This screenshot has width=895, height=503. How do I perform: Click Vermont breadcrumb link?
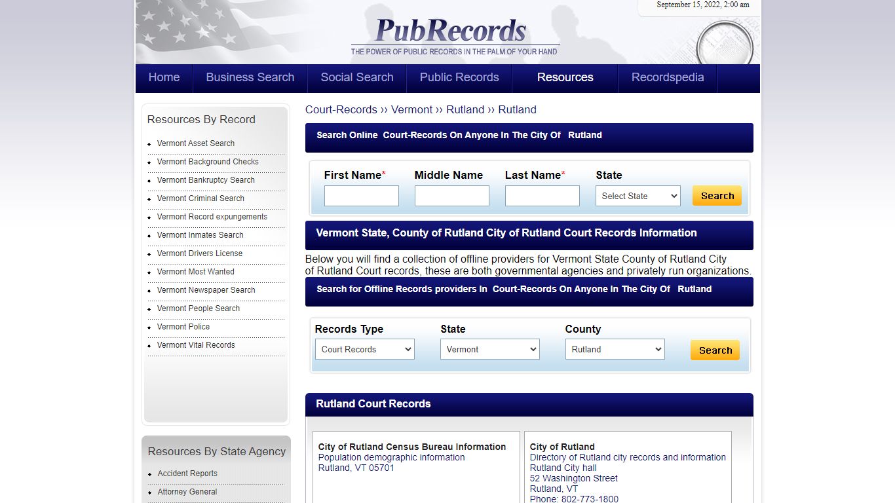[x=411, y=109]
